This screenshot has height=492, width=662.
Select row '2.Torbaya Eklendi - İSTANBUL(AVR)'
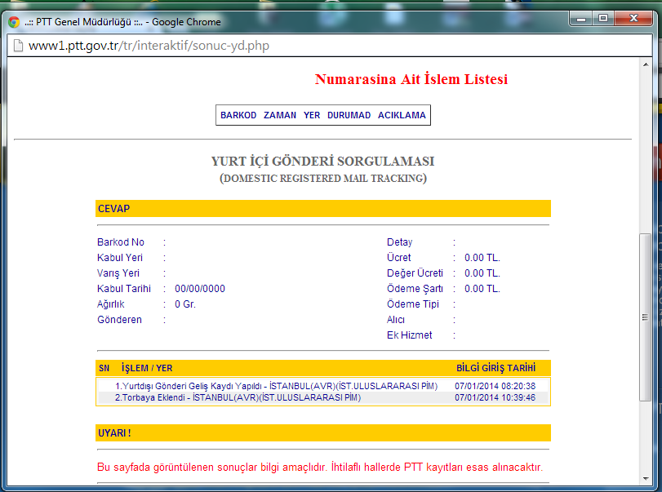coord(323,397)
